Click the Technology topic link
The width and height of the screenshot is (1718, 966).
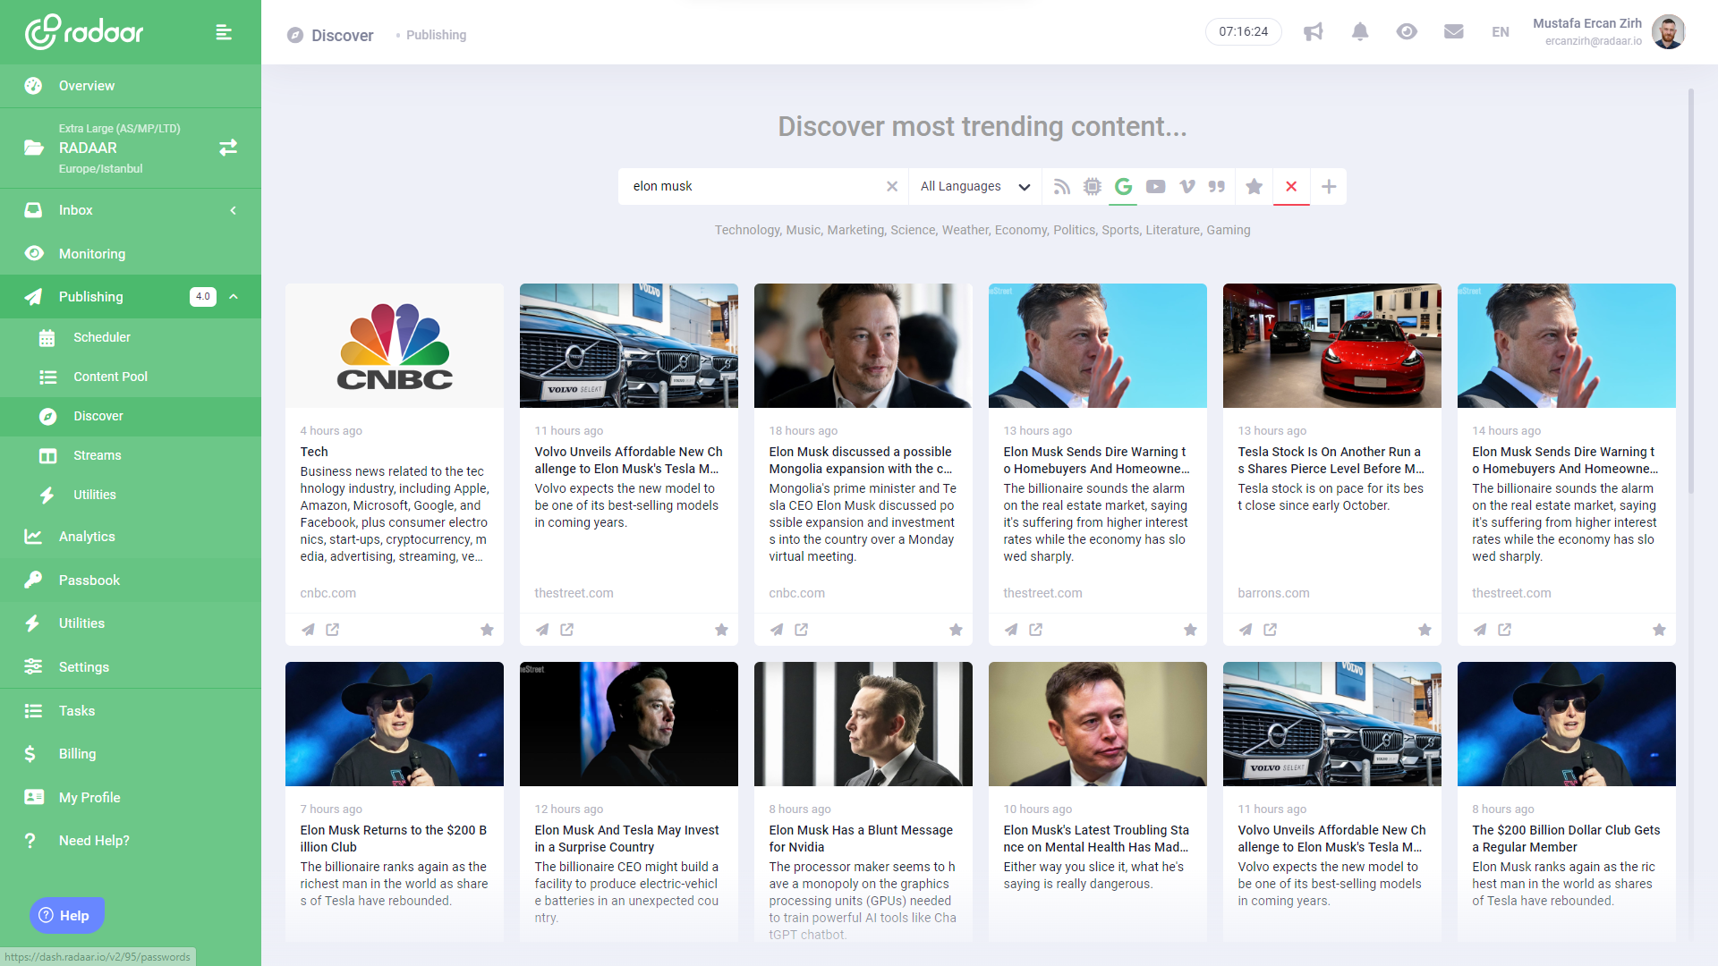[746, 230]
